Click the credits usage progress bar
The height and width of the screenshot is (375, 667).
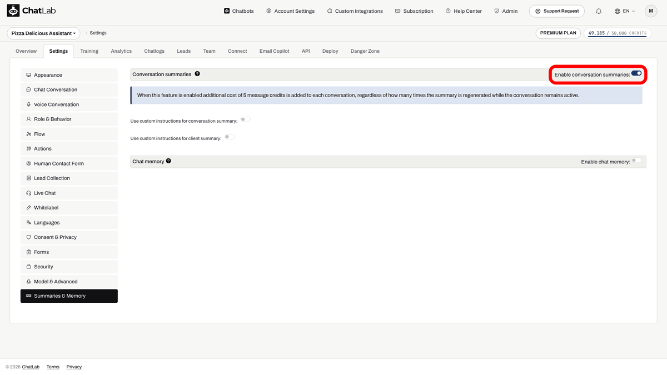coord(618,37)
